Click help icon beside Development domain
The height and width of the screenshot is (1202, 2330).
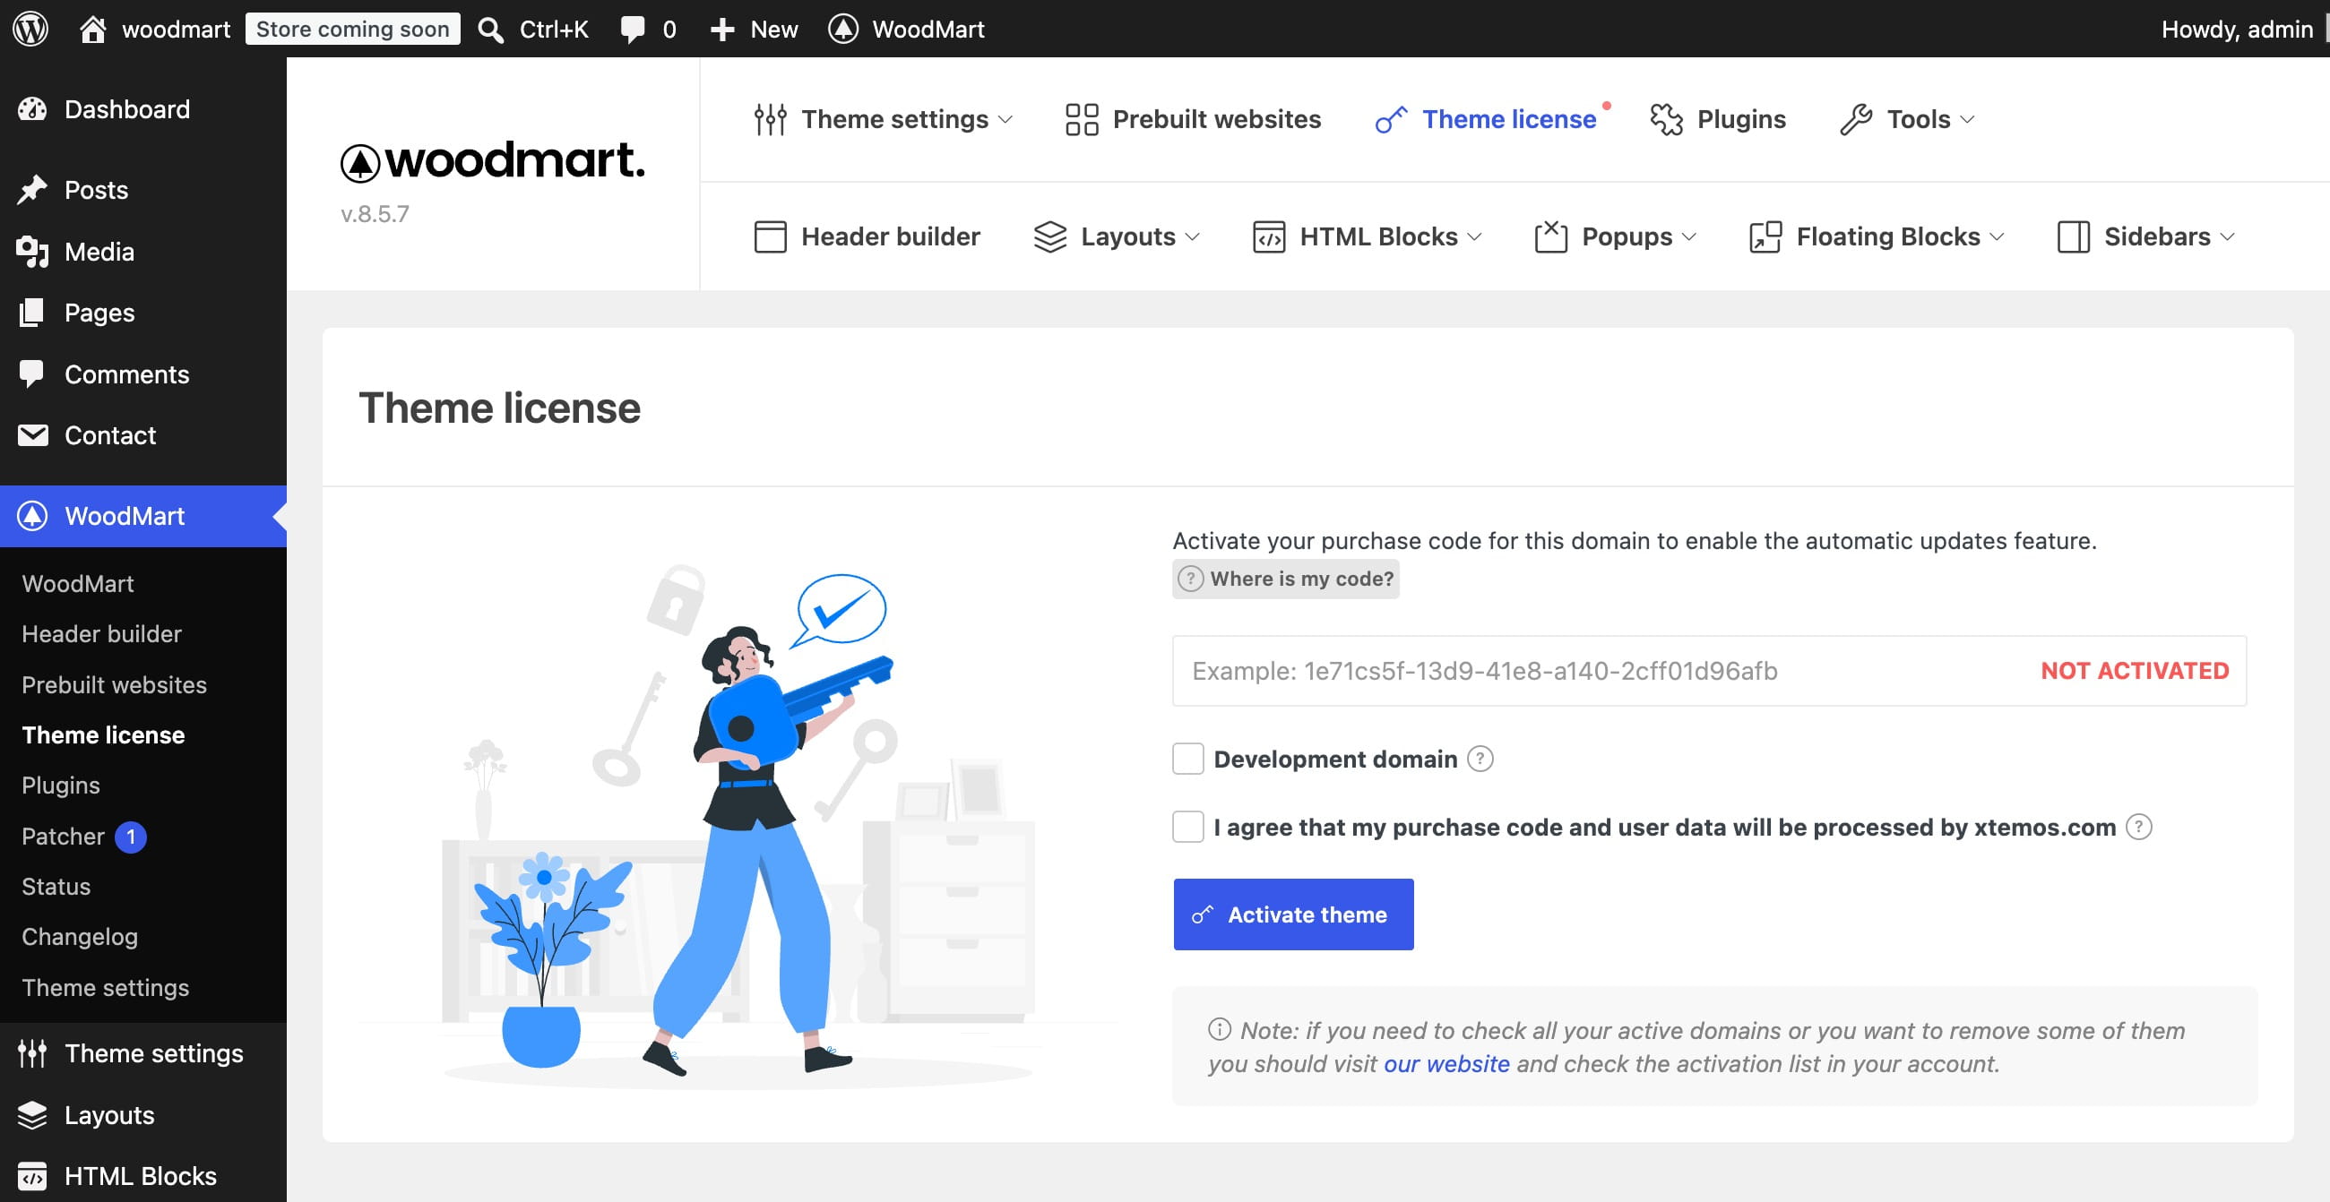click(1480, 760)
